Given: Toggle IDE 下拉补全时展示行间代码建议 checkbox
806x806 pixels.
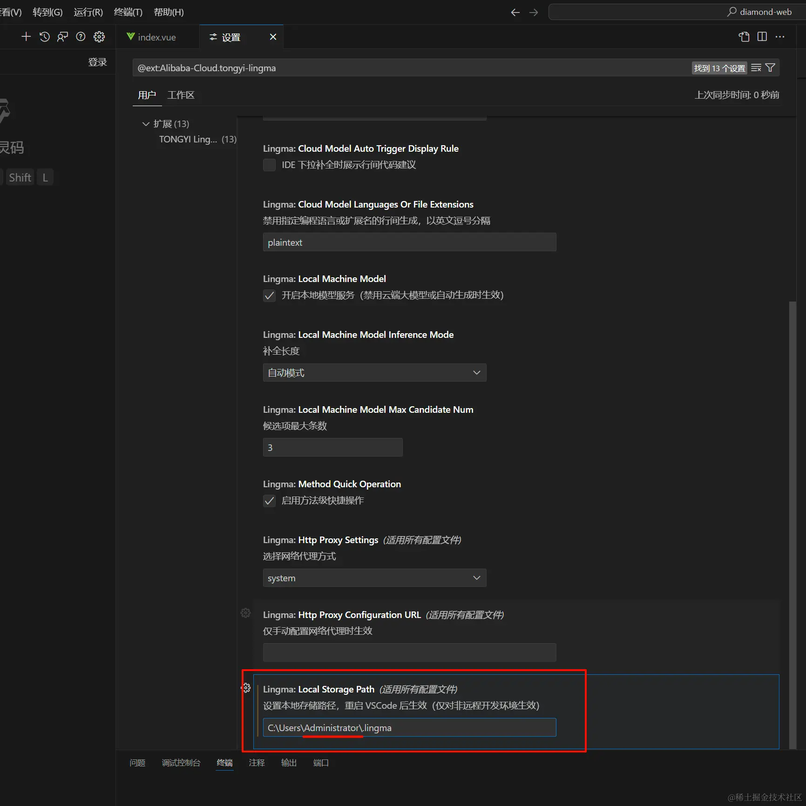Looking at the screenshot, I should click(x=269, y=165).
